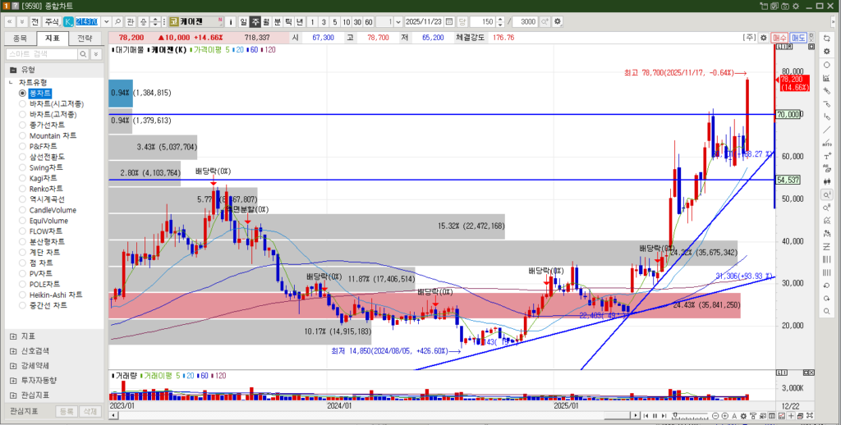Open the 전략 tab
The image size is (841, 425).
[x=85, y=38]
